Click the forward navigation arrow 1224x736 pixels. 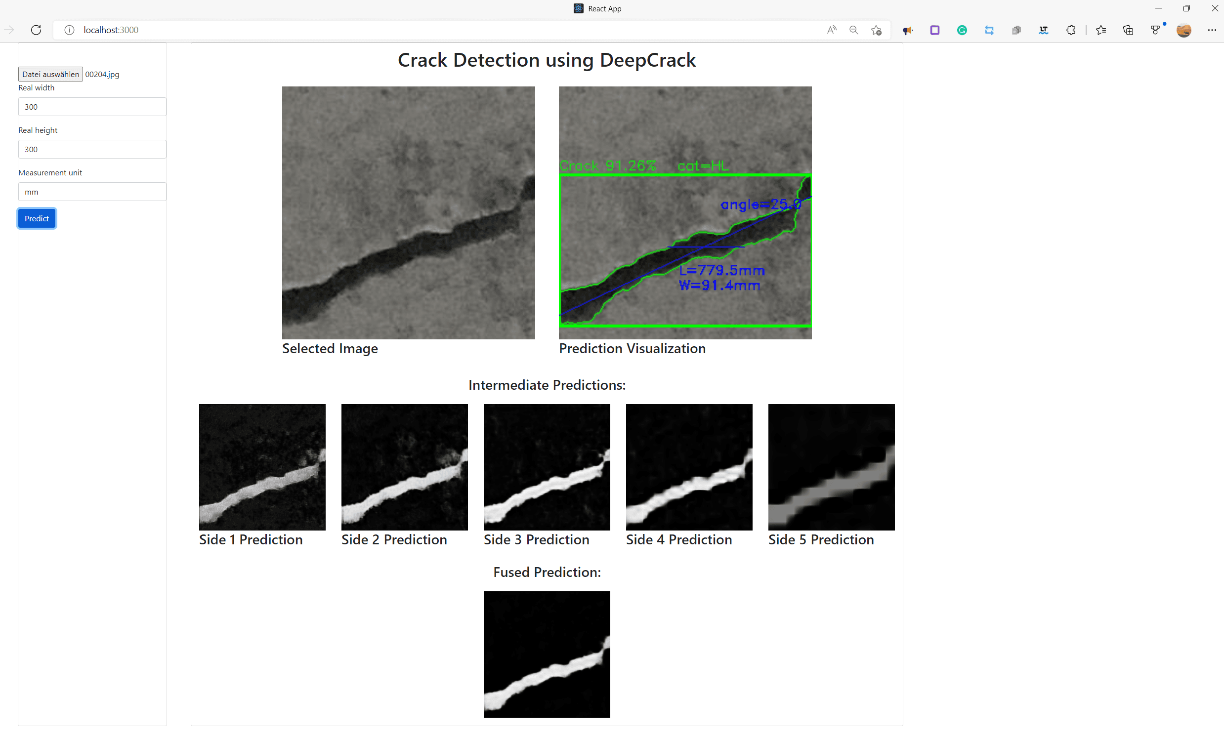tap(9, 30)
